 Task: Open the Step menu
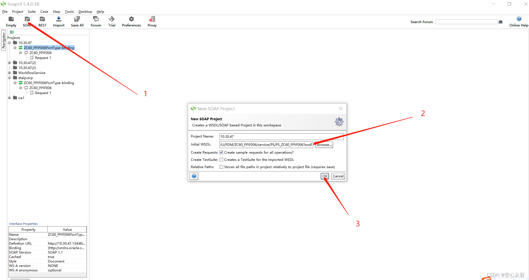click(57, 12)
